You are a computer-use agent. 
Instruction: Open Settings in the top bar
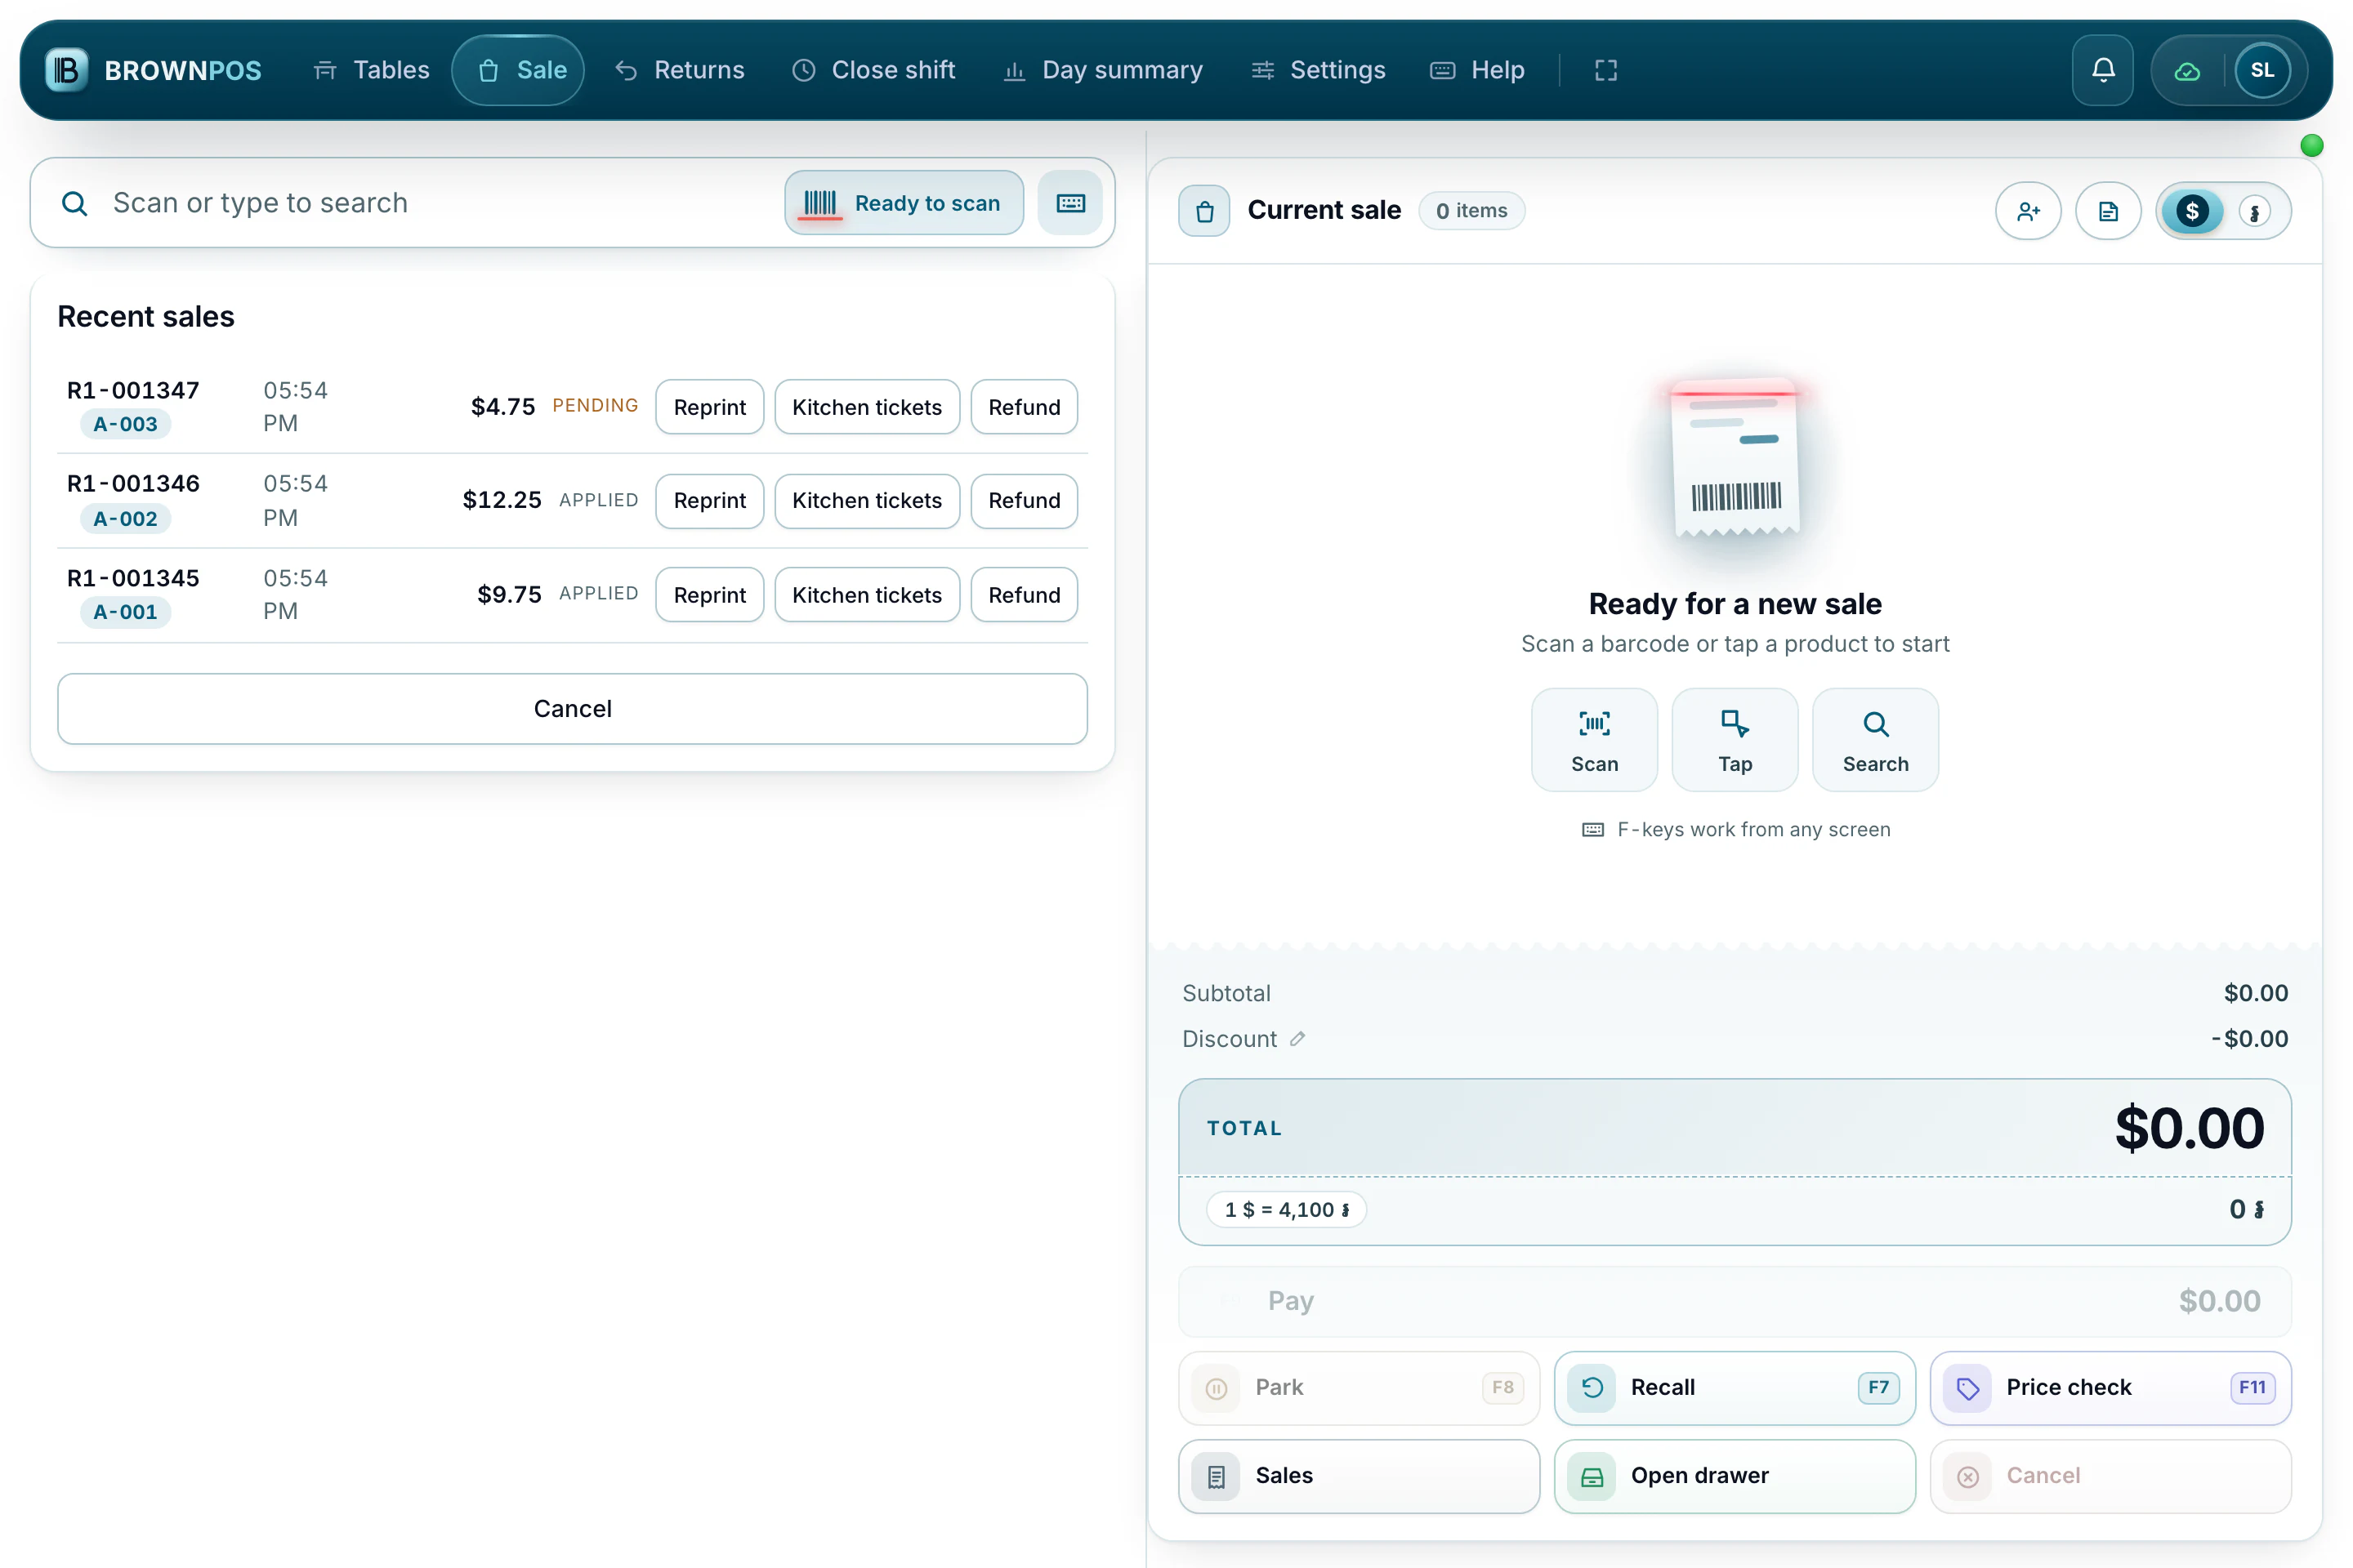click(x=1319, y=70)
